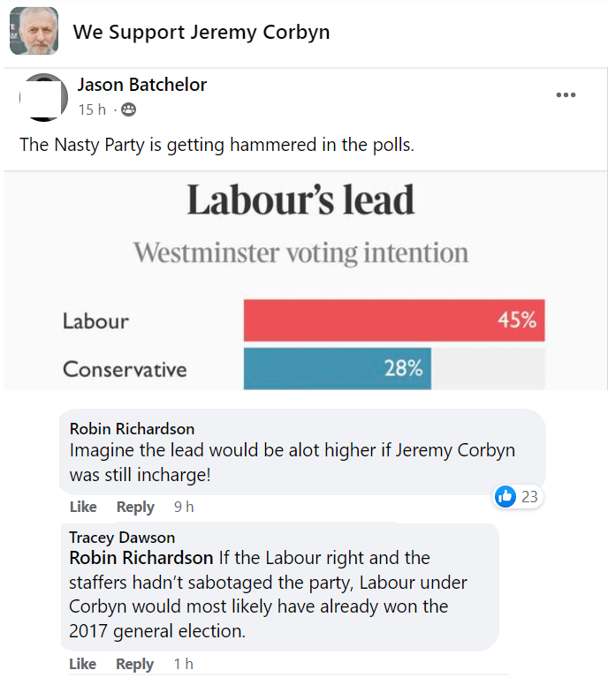Open Robin Richardson's commenter name
608x685 pixels.
[x=132, y=429]
